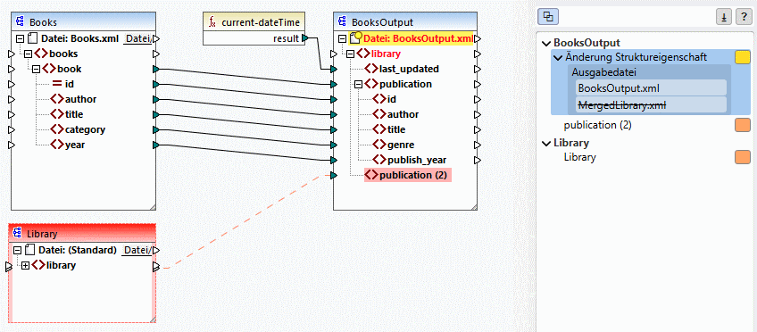757x332 pixels.
Task: Click the resize grip of BooksOutput component
Action: 474,206
